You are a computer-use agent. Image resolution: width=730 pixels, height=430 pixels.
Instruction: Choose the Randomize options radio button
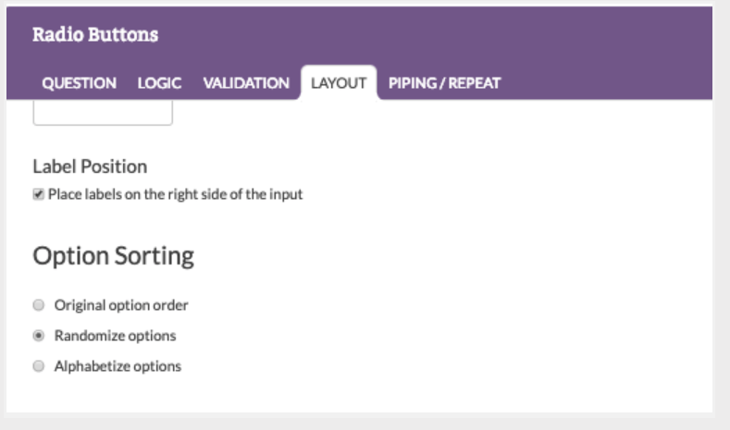(39, 335)
